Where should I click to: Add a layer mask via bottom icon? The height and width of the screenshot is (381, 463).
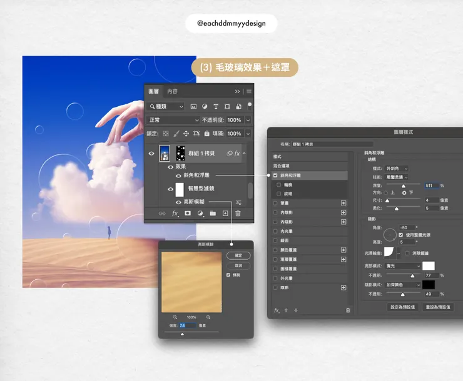tap(188, 213)
